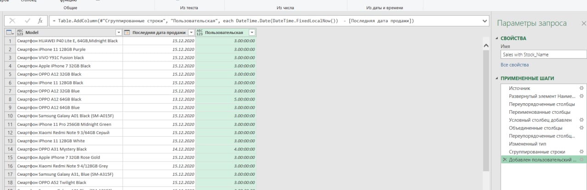The width and height of the screenshot is (587, 190).
Task: Select the Измененный тип step
Action: (x=526, y=144)
